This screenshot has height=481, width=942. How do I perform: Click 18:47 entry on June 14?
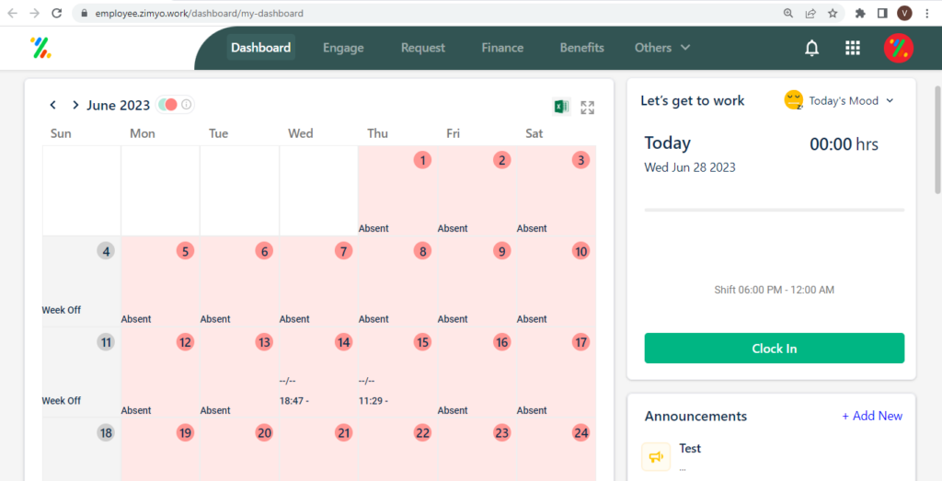[293, 401]
